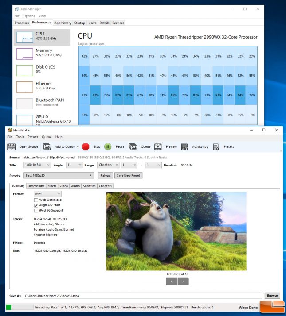
Task: Click the Performance tab in Task Manager
Action: 42,23
